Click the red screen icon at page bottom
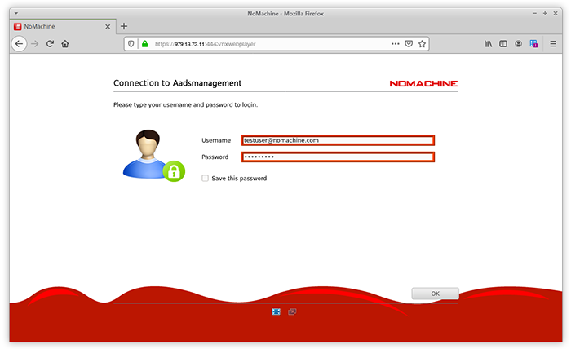This screenshot has height=349, width=571. click(x=292, y=311)
